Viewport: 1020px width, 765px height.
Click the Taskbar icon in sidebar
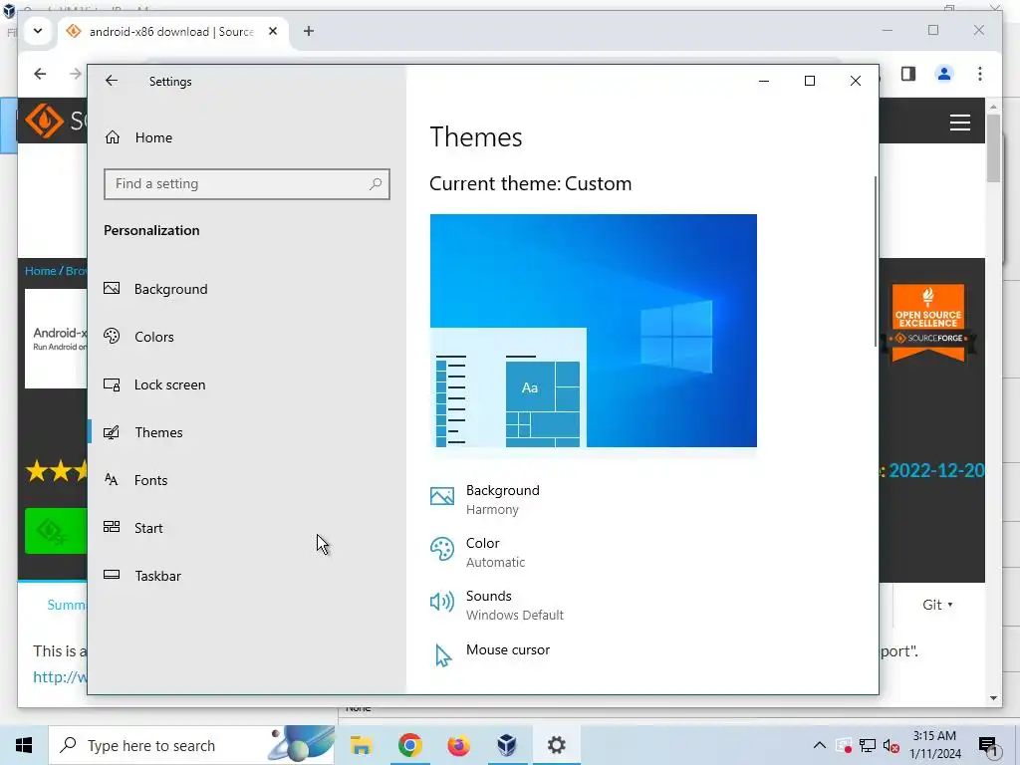tap(112, 575)
